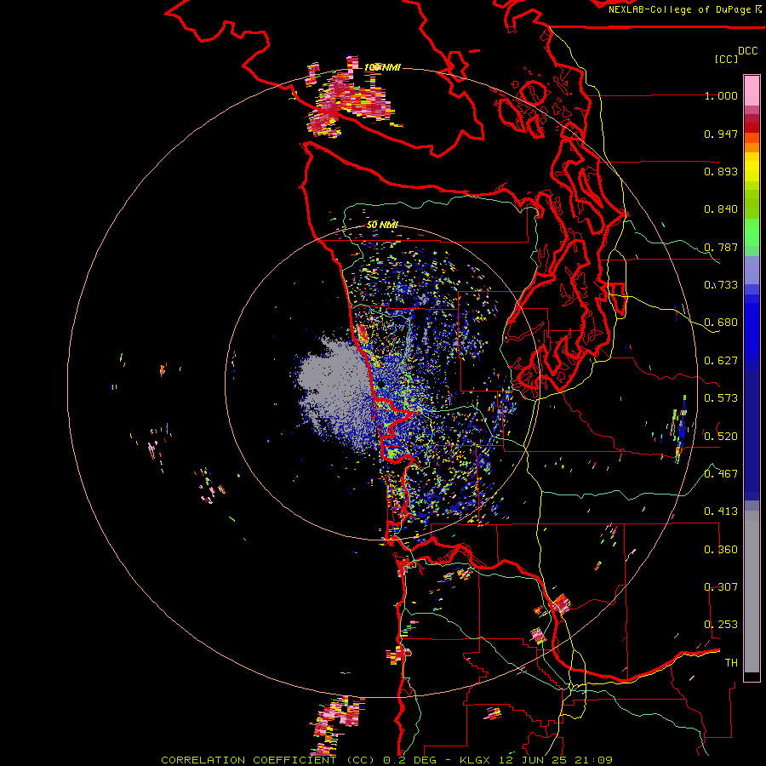The height and width of the screenshot is (766, 766).
Task: Click the 100 NMI range ring label
Action: tap(382, 67)
